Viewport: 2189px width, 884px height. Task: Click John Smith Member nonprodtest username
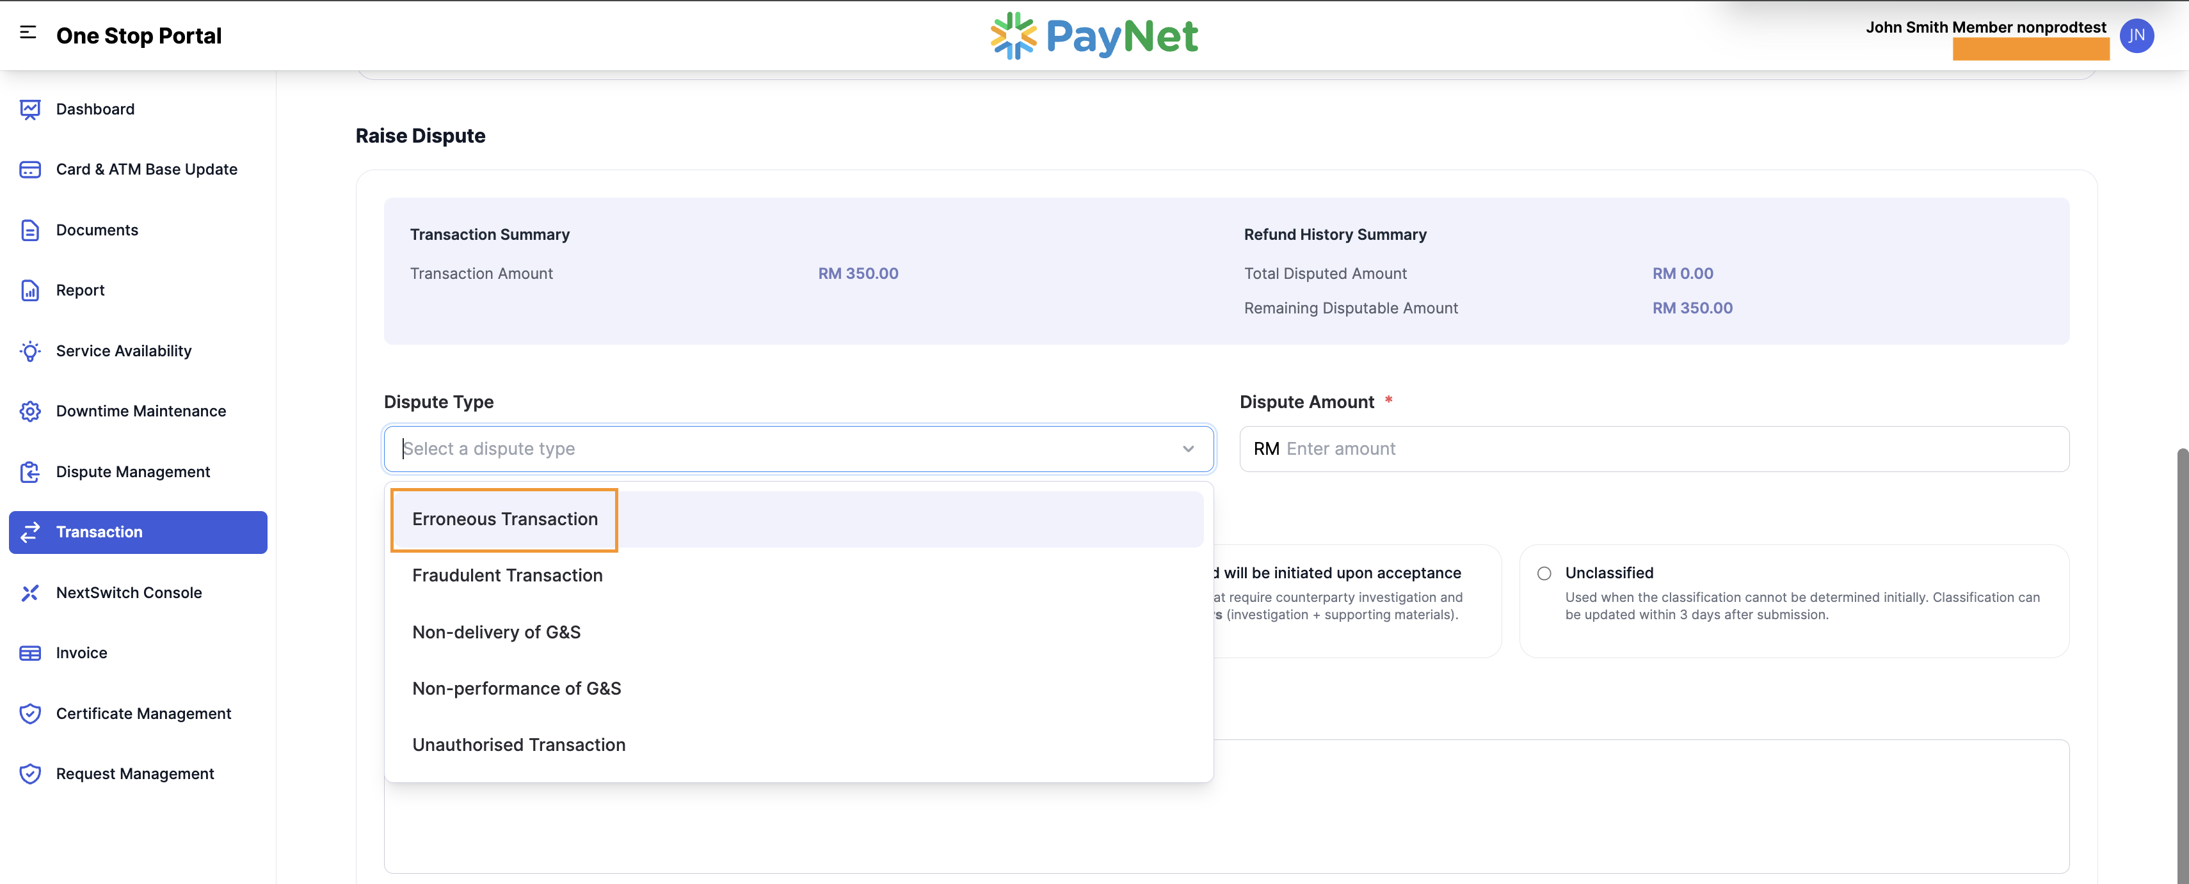[x=1985, y=27]
